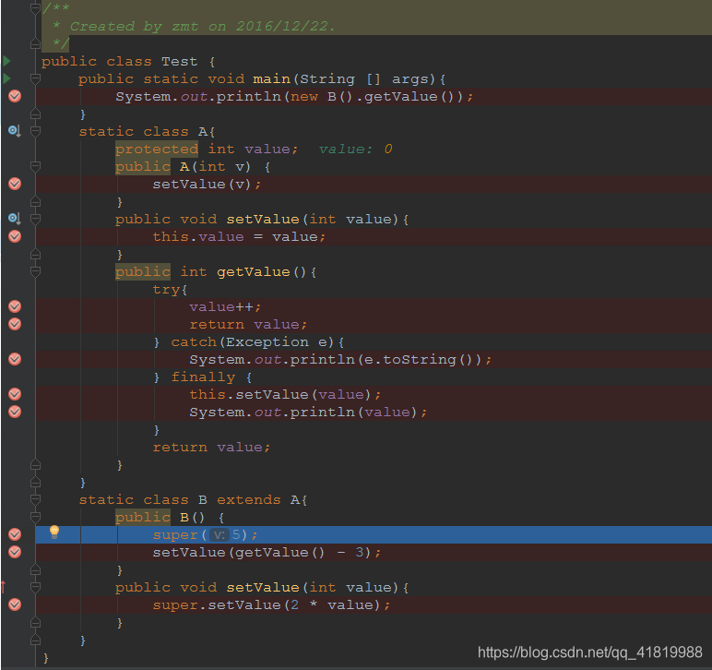Collapse the A(int v) constructor fold

(x=35, y=166)
